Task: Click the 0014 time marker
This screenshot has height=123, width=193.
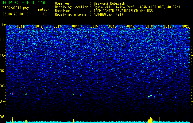Action: pyautogui.click(x=76, y=26)
